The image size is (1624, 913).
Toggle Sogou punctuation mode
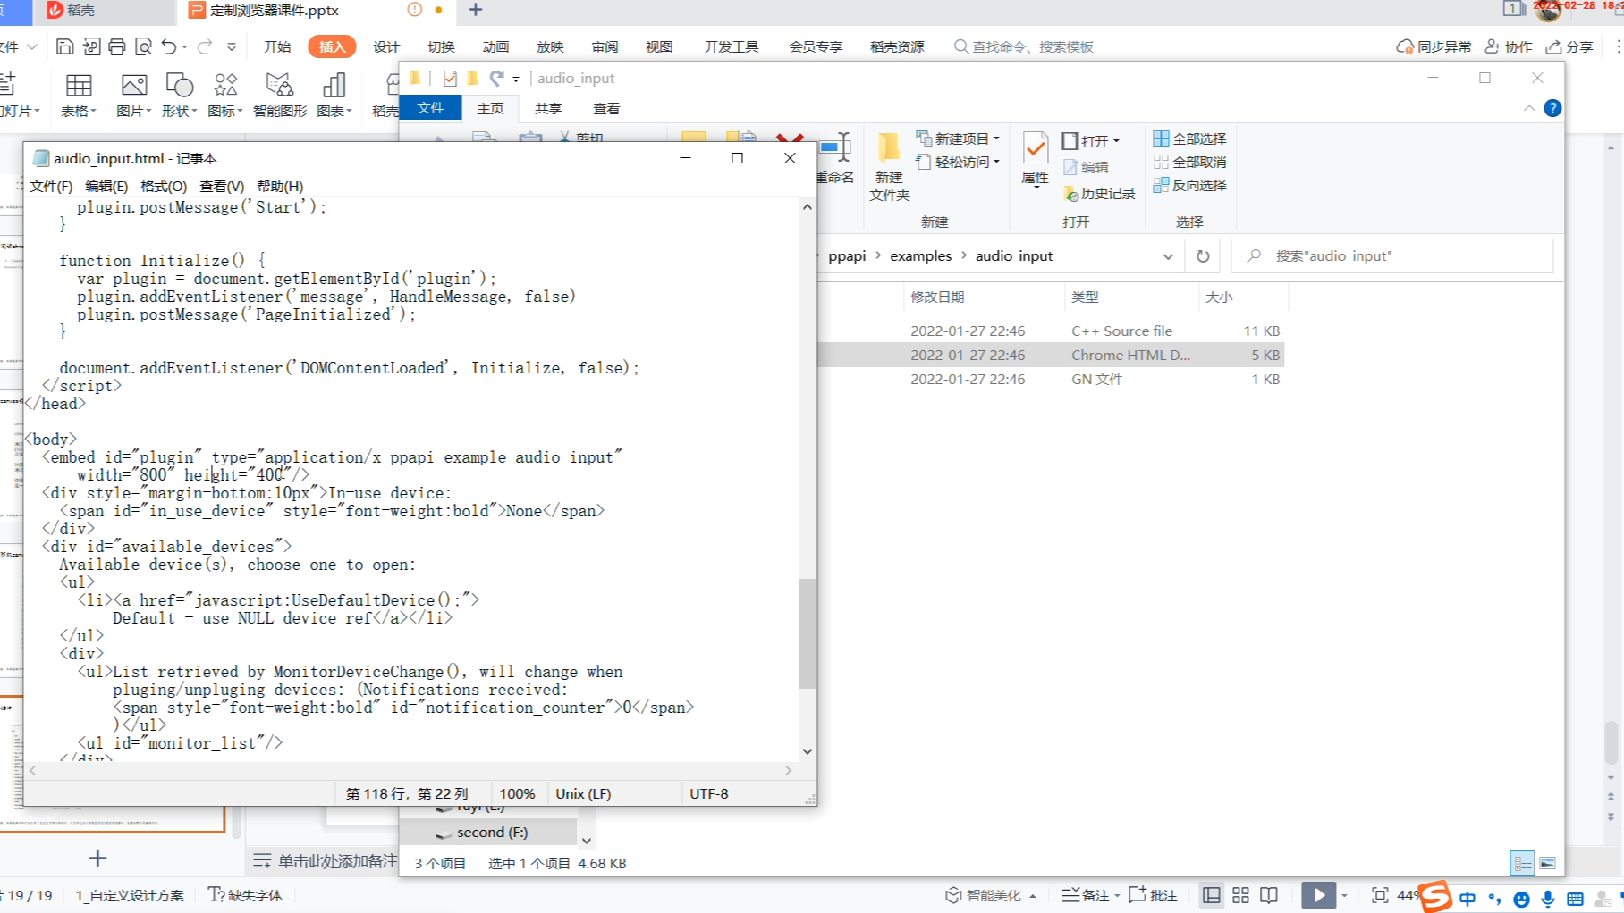pyautogui.click(x=1494, y=899)
